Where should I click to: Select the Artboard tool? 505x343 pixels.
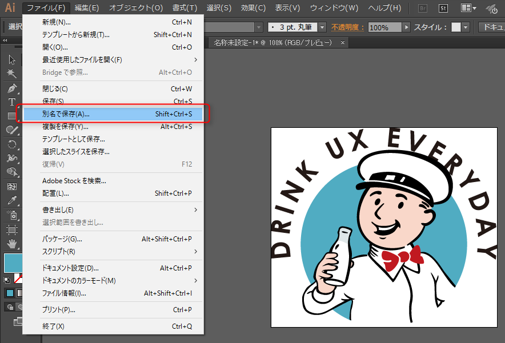coord(11,229)
